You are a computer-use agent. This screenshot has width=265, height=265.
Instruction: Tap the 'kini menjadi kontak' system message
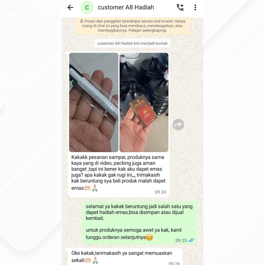point(132,43)
